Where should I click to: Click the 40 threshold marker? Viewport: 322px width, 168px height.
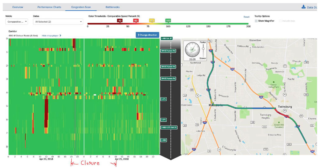click(120, 20)
